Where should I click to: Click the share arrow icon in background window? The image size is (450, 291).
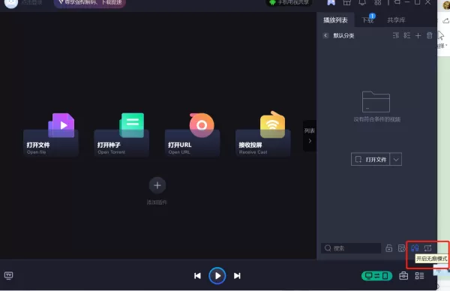(445, 21)
